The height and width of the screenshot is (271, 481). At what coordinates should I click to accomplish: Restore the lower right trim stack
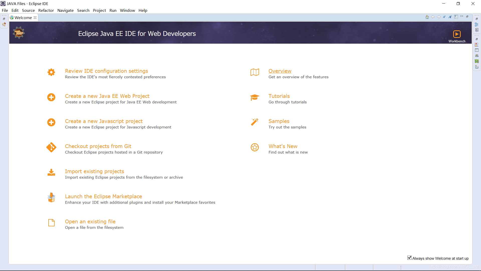[477, 39]
